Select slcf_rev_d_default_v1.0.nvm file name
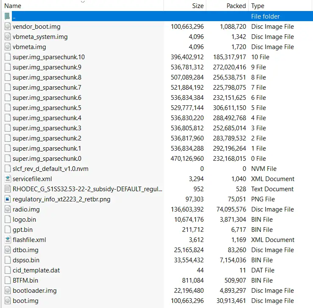The image size is (313, 308). click(50, 169)
